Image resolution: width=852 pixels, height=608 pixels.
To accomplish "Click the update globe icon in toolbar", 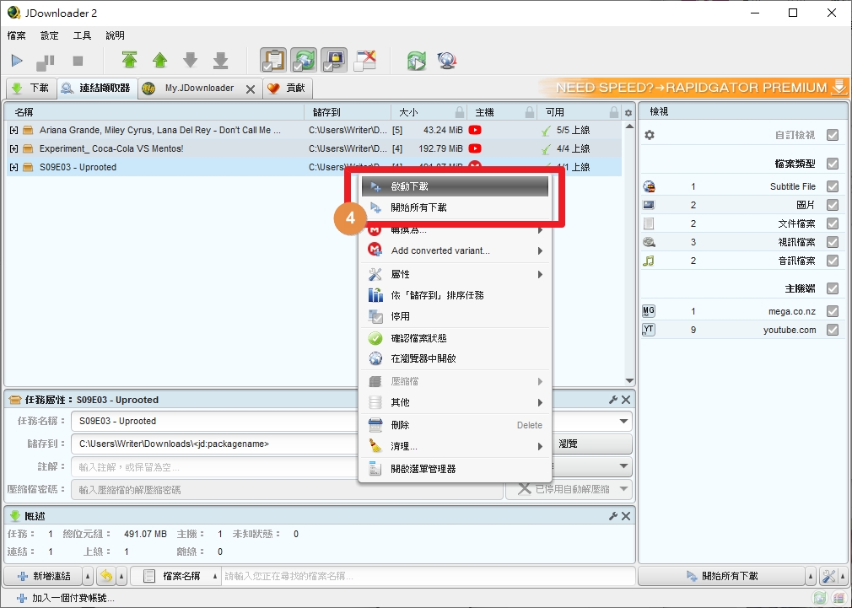I will 446,61.
